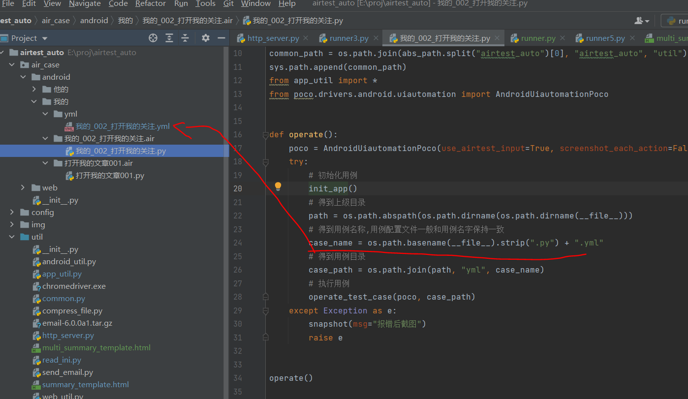The width and height of the screenshot is (688, 399).
Task: Open the Code menu
Action: (118, 4)
